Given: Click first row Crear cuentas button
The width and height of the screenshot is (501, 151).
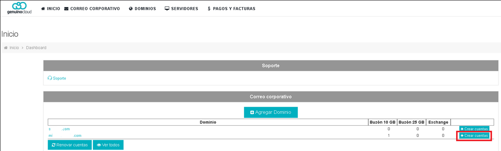Looking at the screenshot, I should pyautogui.click(x=474, y=129).
